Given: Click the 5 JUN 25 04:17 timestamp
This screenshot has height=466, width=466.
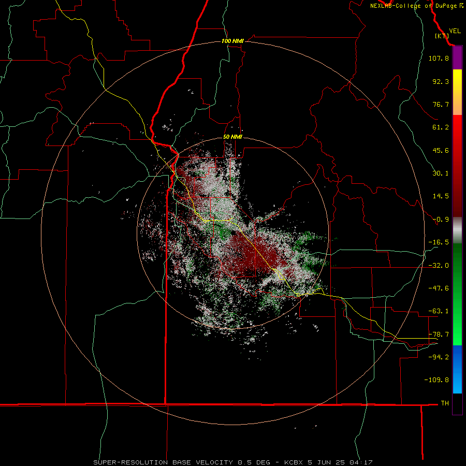Looking at the screenshot, I should click(x=341, y=462).
